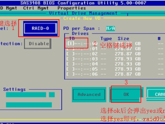Check the drive 05 checkbox
This screenshot has width=165, height=124.
click(70, 69)
